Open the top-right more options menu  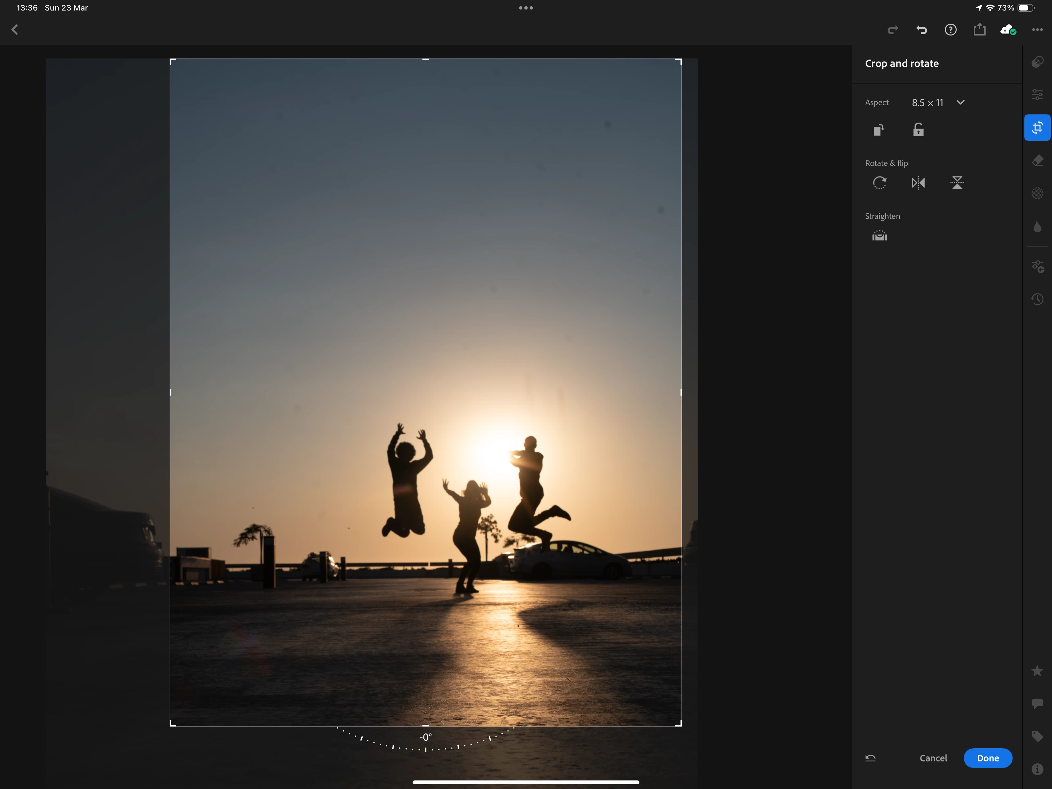[x=1037, y=30]
